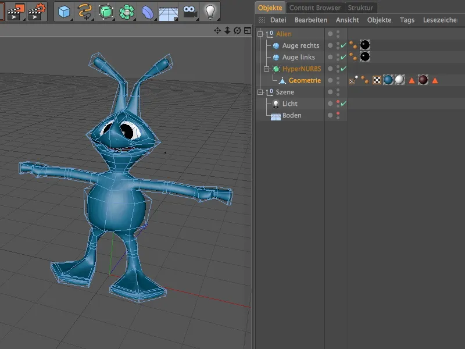Toggle visibility dots for Szene
Viewport: 465px width, 349px height.
click(x=338, y=92)
